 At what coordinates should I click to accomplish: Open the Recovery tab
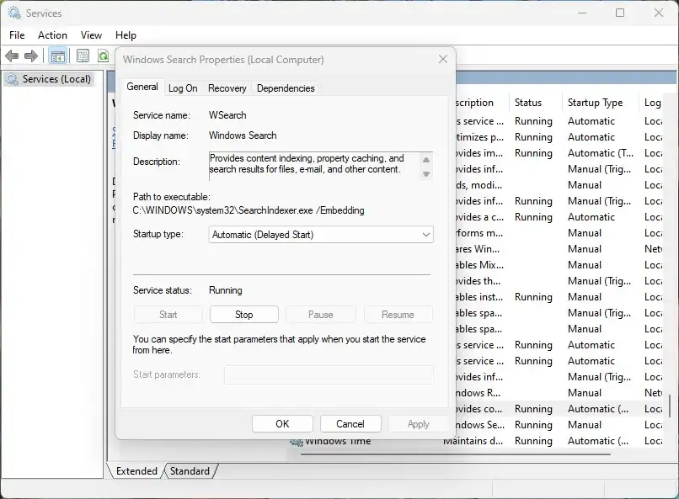(x=227, y=88)
